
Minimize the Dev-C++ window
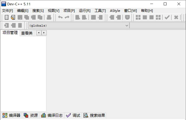(x=152, y=4)
